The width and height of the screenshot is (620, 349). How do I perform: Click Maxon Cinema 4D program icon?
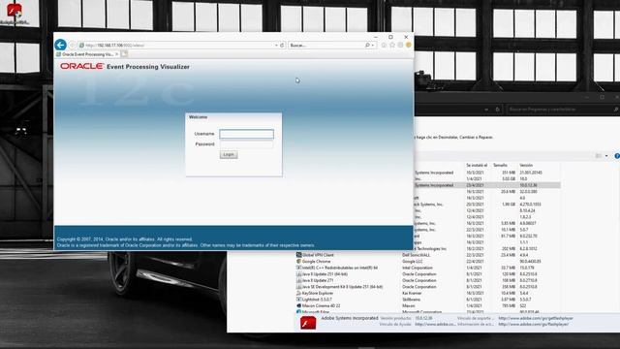(298, 306)
